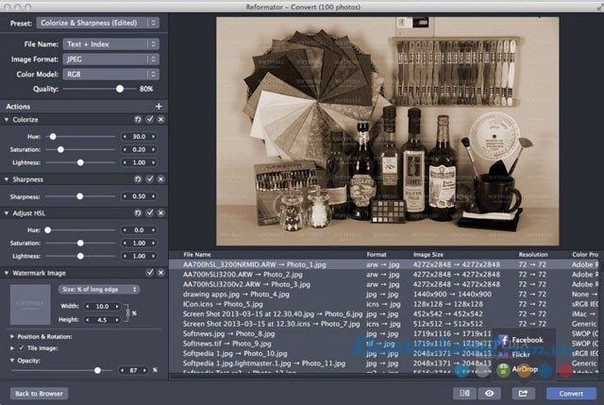Reset the Colorize action

coord(139,120)
